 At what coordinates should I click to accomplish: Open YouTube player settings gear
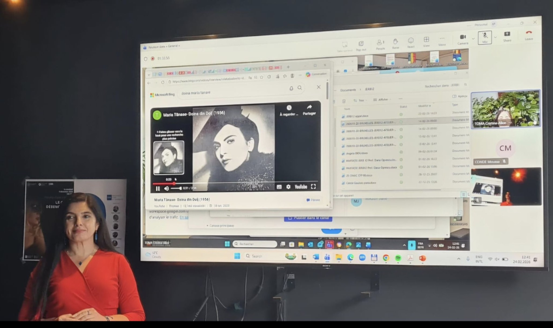pos(288,187)
